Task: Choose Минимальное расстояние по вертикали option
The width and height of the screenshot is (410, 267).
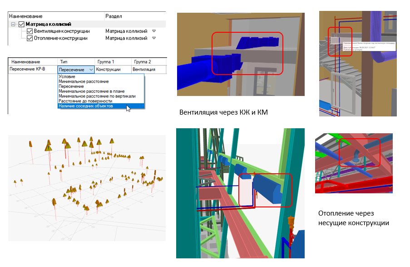Action: click(x=97, y=96)
